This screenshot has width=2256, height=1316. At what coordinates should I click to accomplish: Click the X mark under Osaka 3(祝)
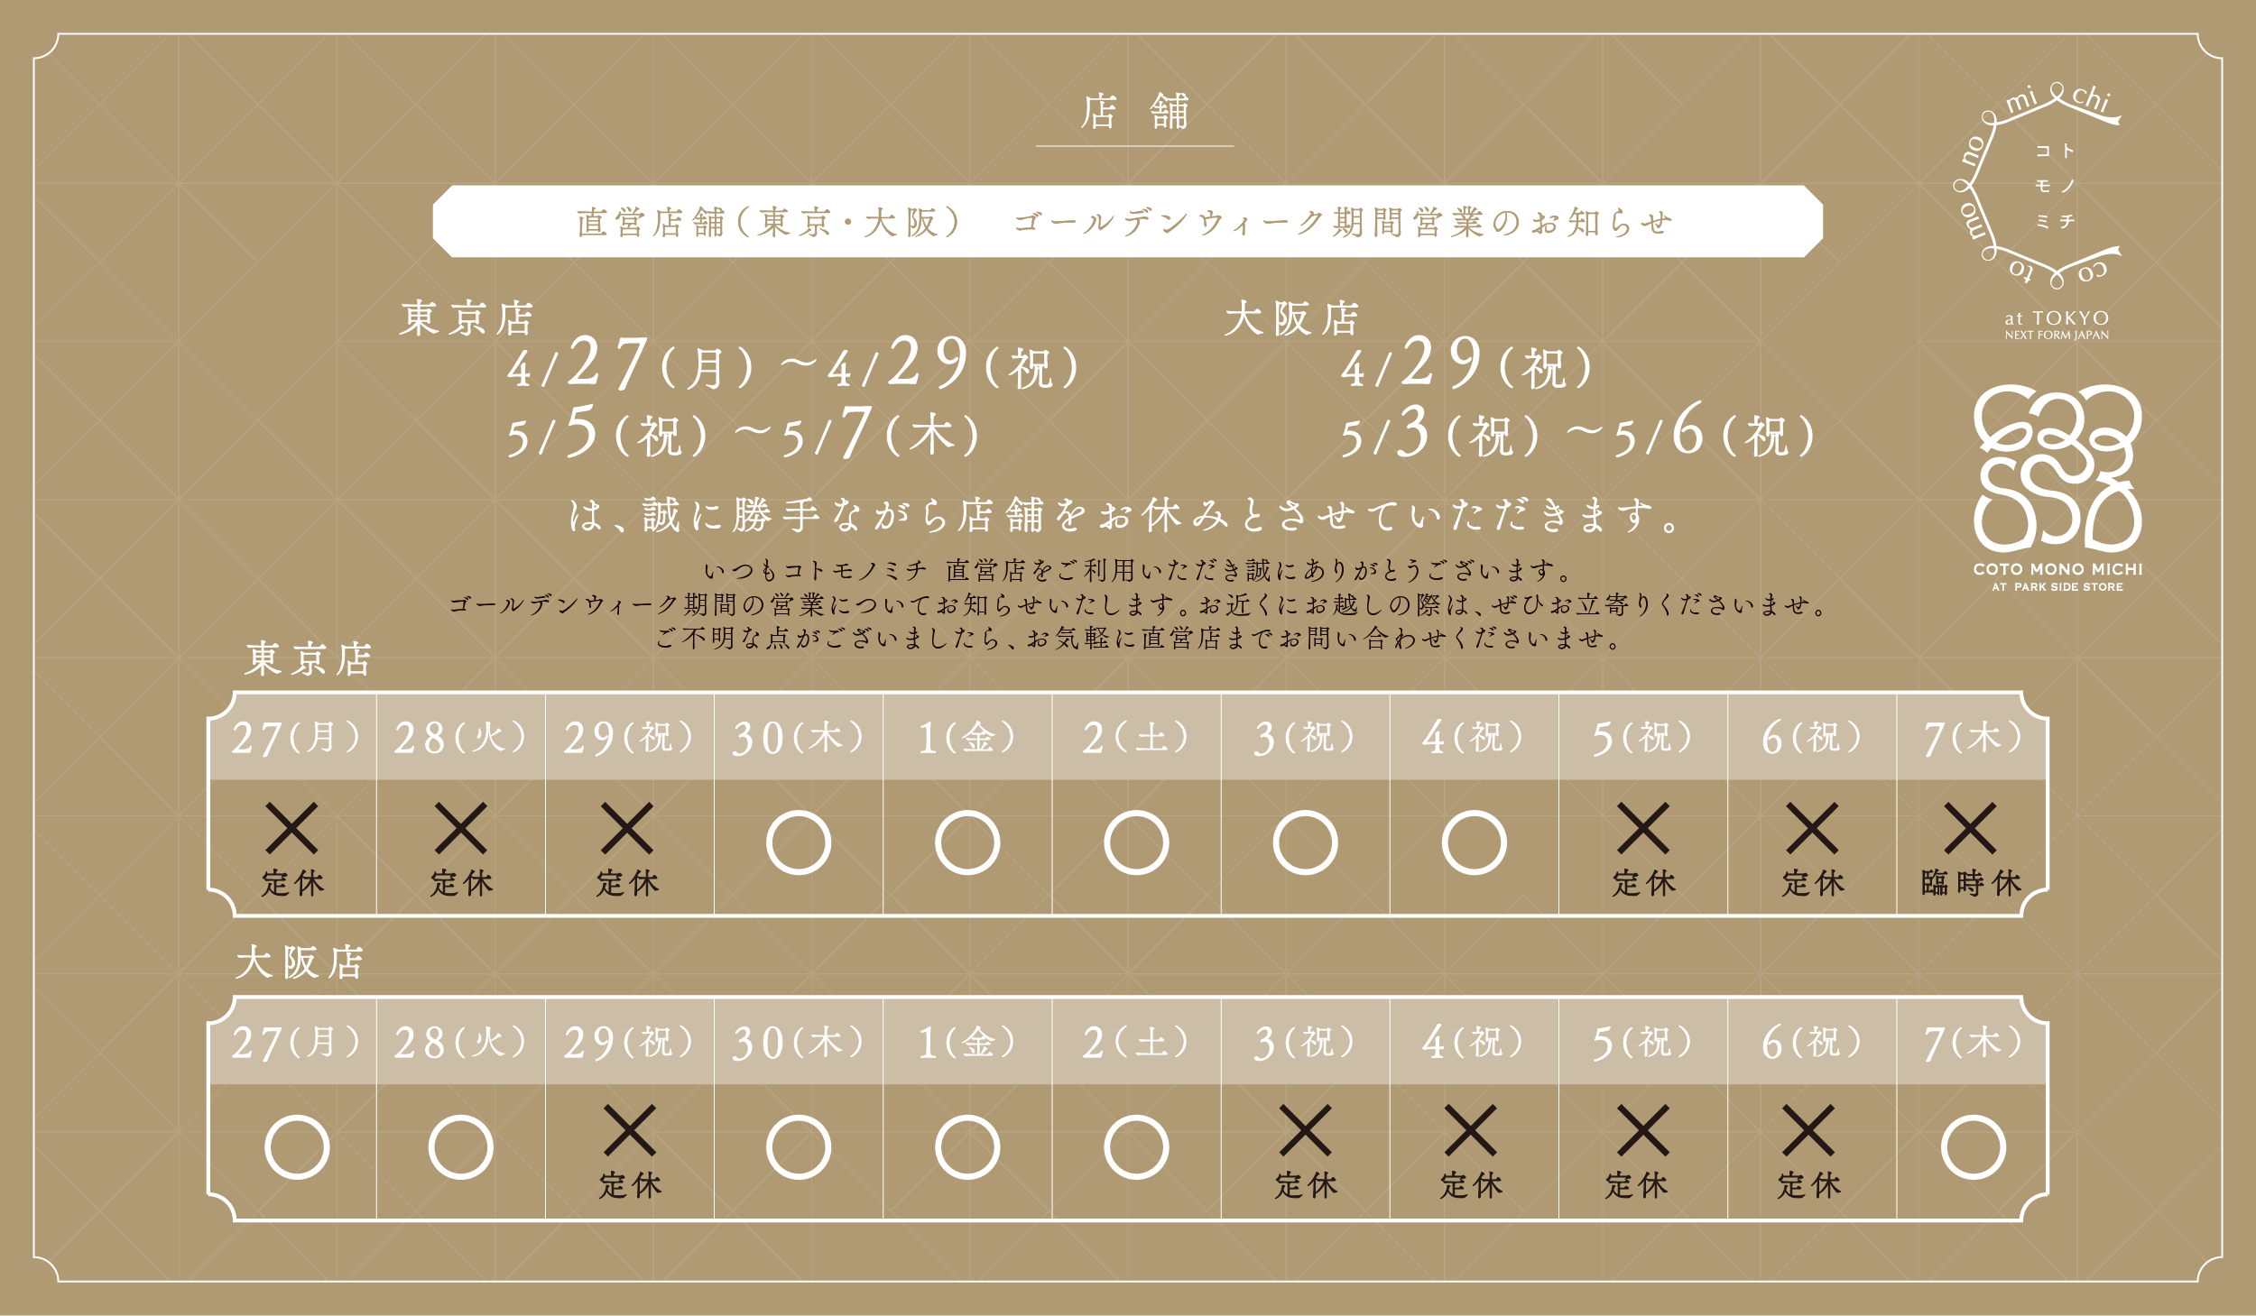[x=1305, y=1130]
